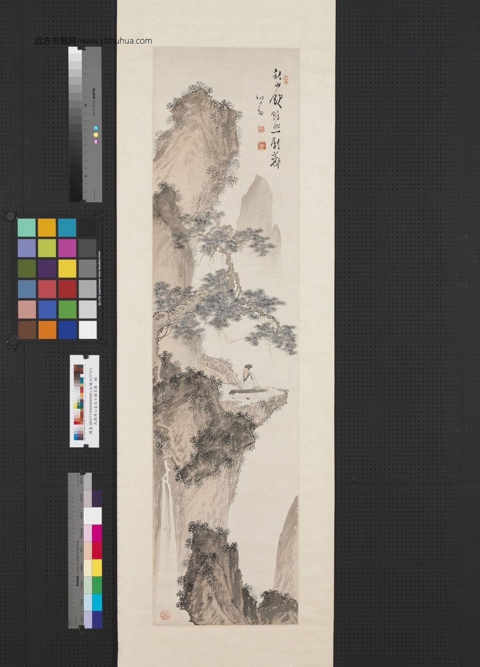Click the green patch on the ColorChecker chart
480x667 pixels.
[67, 309]
